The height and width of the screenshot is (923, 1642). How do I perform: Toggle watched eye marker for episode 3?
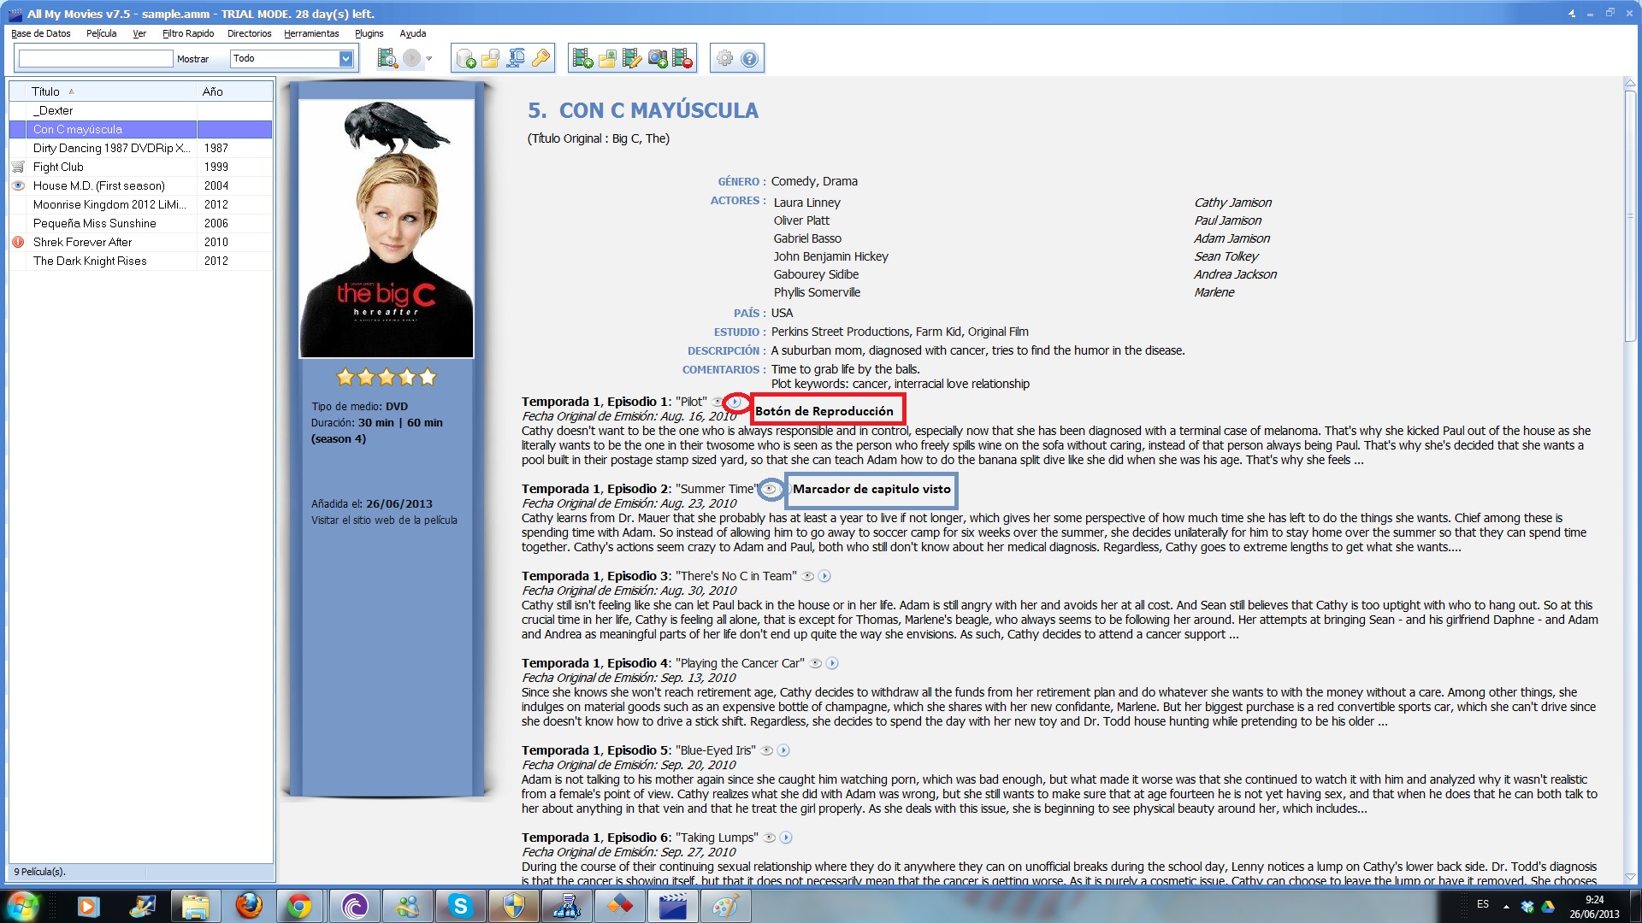coord(807,576)
